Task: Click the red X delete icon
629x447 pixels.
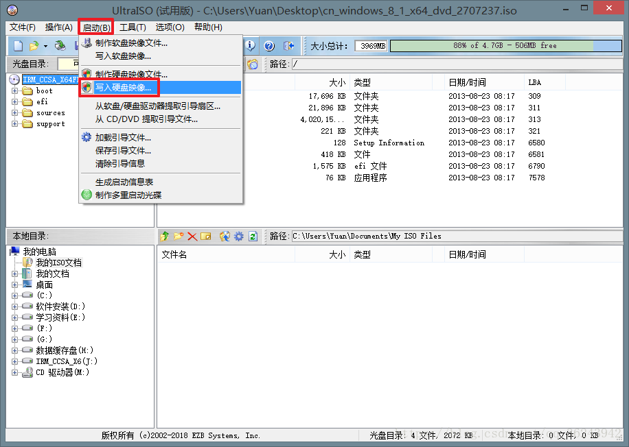Action: 192,237
